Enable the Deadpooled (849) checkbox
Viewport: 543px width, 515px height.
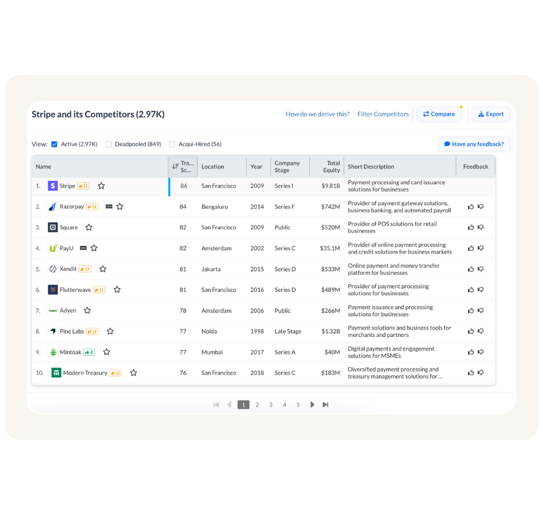[x=108, y=144]
